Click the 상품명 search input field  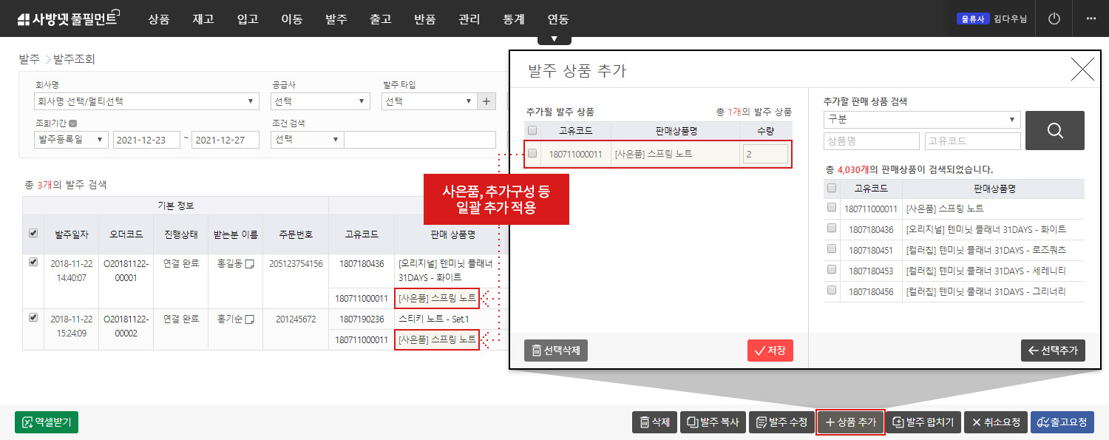point(871,141)
